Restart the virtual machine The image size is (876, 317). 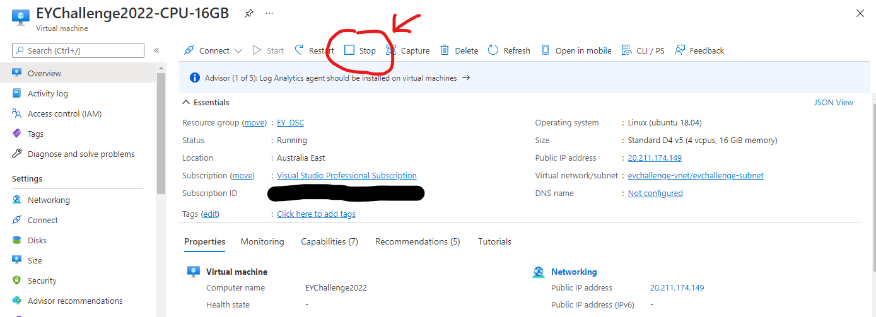click(x=314, y=50)
